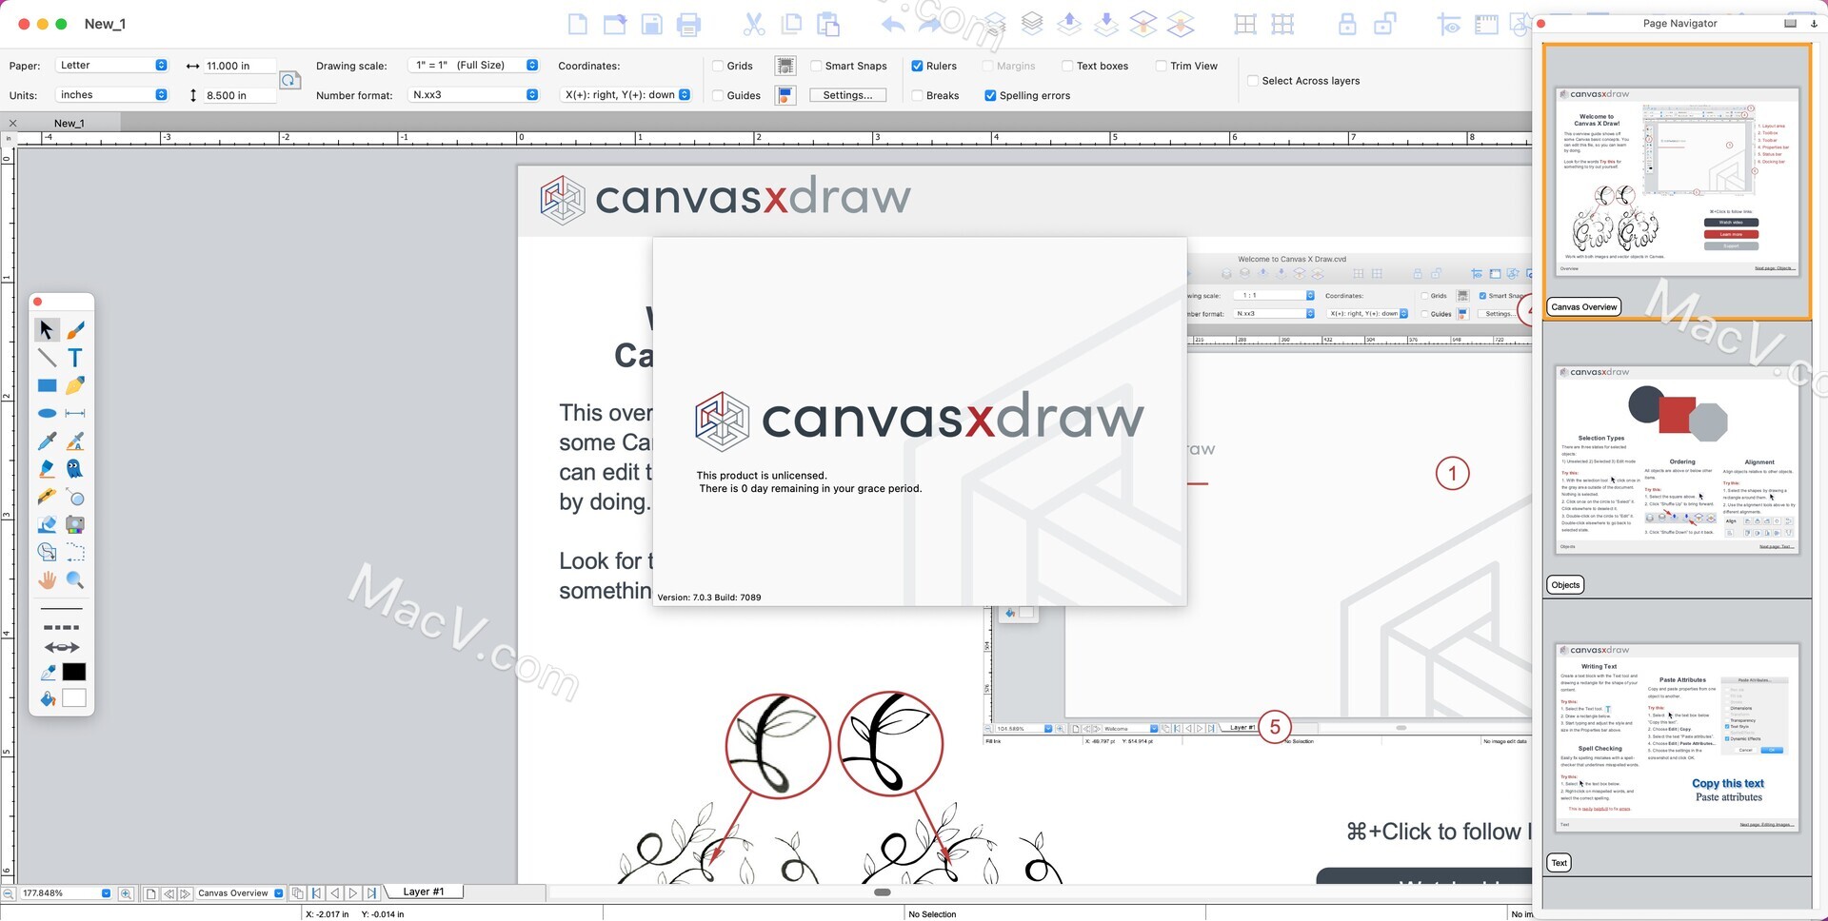
Task: Choose the Eyedropper tool
Action: click(x=46, y=441)
